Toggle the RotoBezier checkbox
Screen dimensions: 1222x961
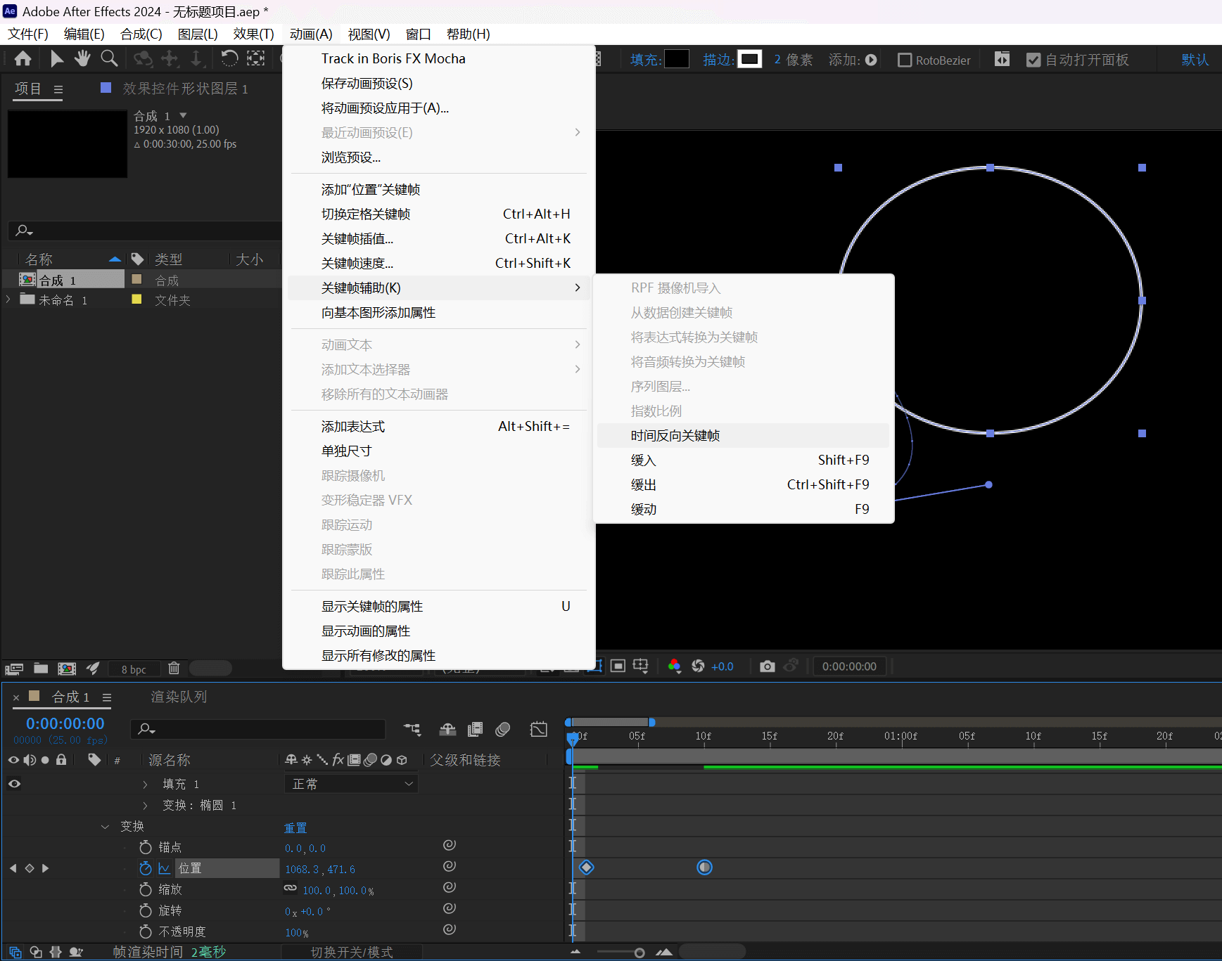tap(905, 60)
